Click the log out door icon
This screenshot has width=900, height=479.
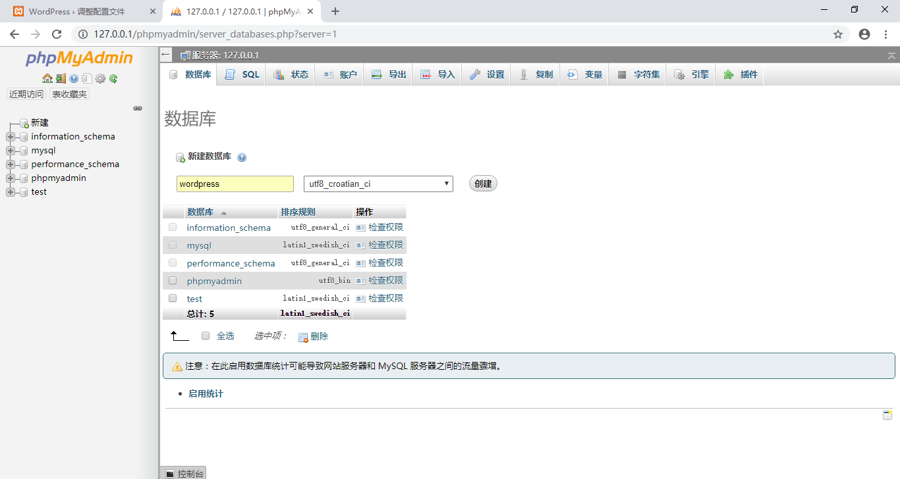pos(61,78)
